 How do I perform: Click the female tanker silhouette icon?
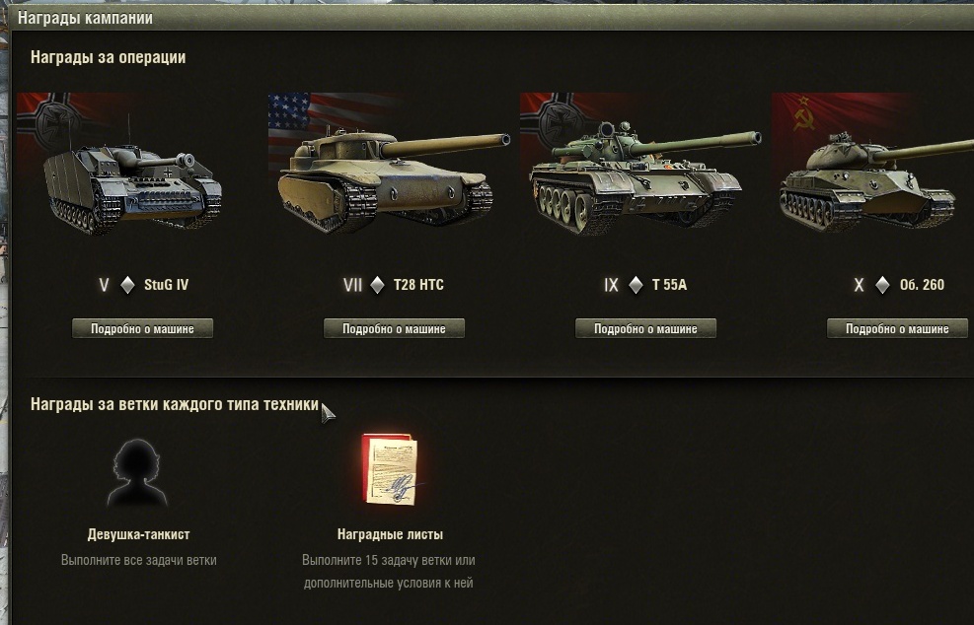tap(137, 473)
